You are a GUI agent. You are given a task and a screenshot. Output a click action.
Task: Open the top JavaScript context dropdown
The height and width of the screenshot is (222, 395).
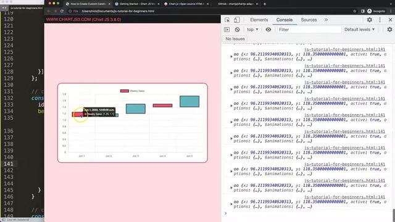point(252,30)
